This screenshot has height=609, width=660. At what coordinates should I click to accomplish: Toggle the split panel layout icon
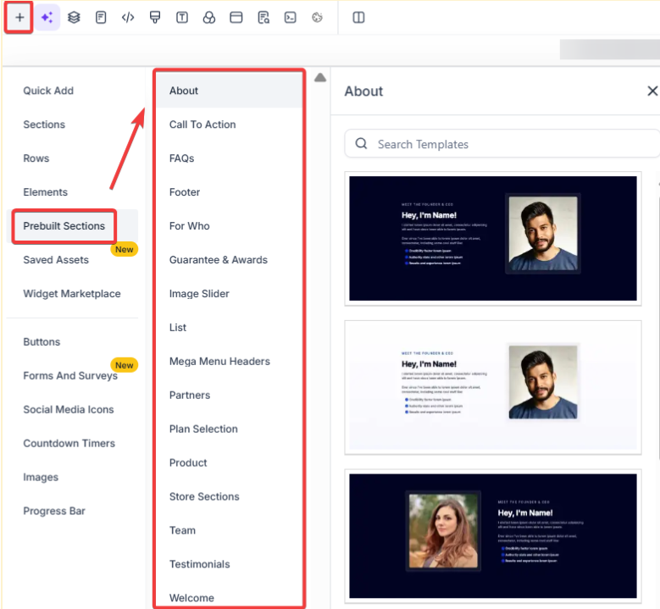pos(358,18)
